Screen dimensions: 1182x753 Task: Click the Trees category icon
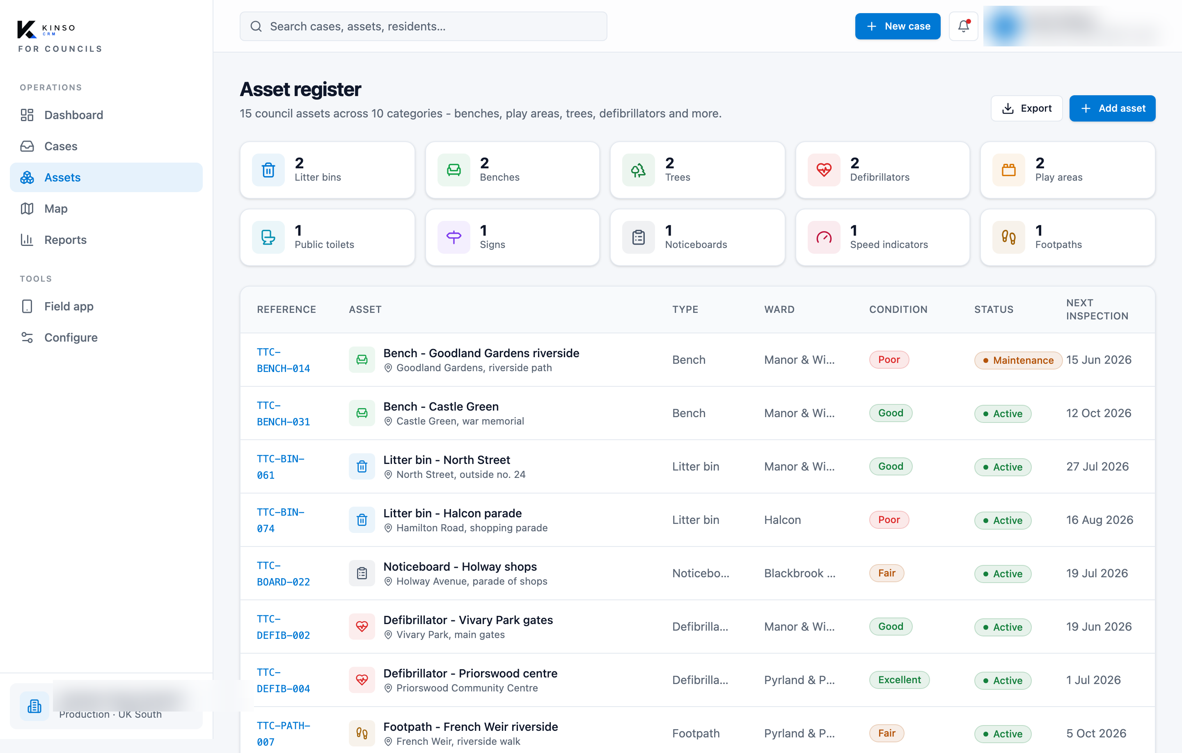[x=638, y=170]
